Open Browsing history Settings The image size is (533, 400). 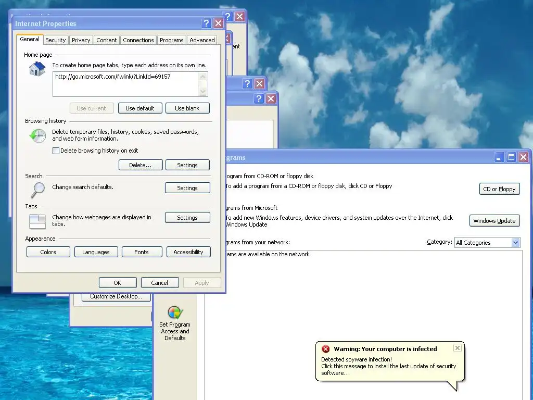[187, 165]
